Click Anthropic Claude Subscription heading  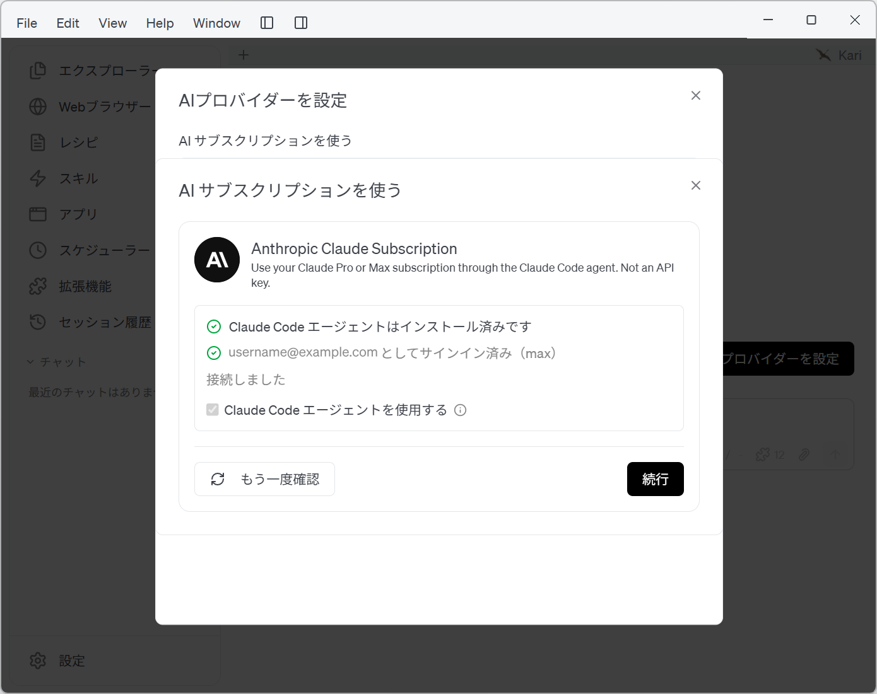[354, 248]
